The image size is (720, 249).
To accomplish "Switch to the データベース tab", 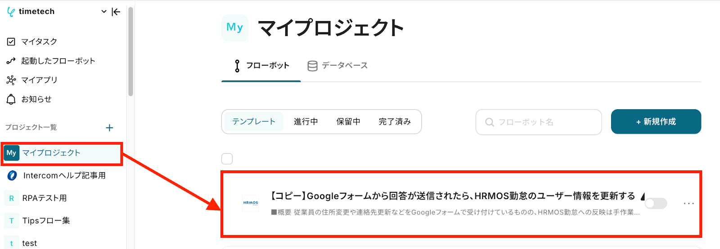I will (337, 66).
